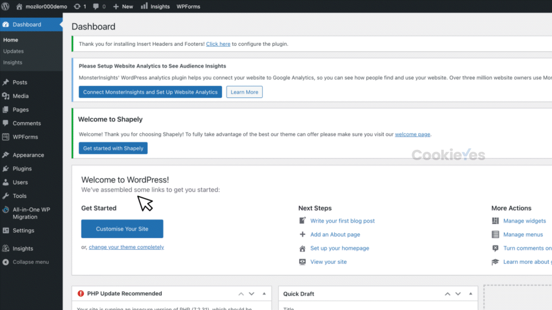Click the Collapse menu arrow icon
Viewport: 552px width, 310px height.
[5, 262]
